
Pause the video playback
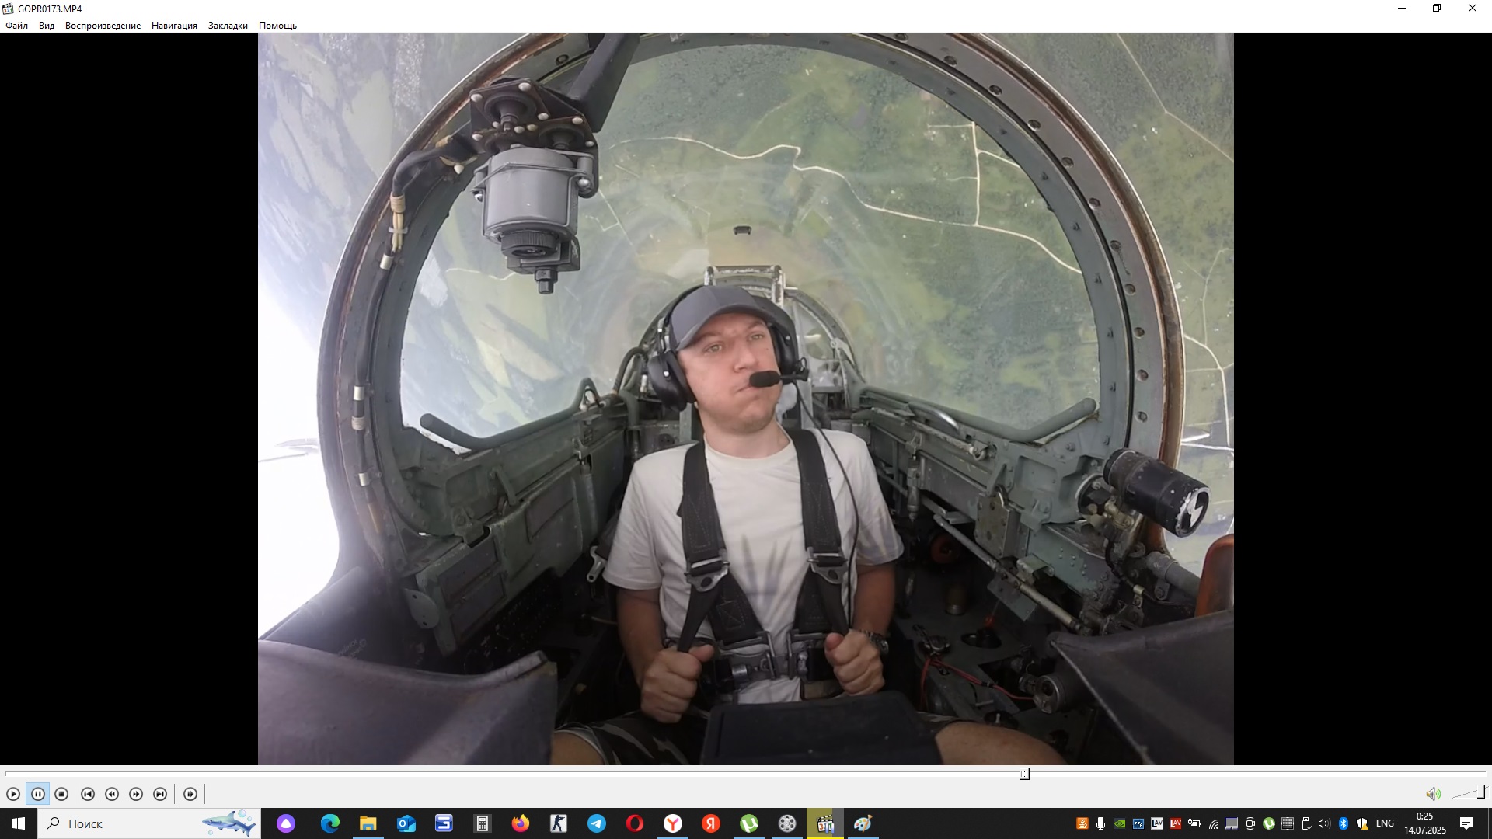[38, 794]
